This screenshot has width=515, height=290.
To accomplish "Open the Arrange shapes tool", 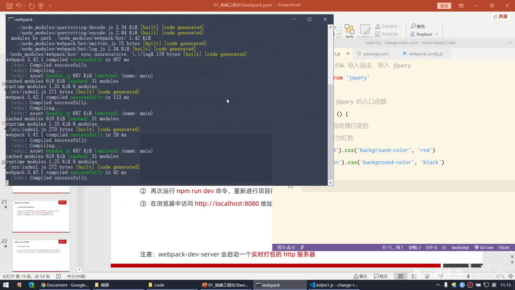I will [349, 31].
